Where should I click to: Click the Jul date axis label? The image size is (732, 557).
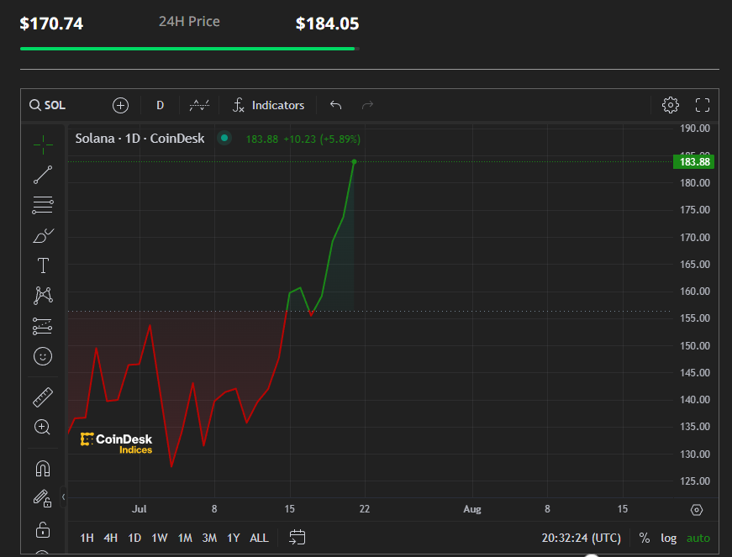[x=140, y=509]
